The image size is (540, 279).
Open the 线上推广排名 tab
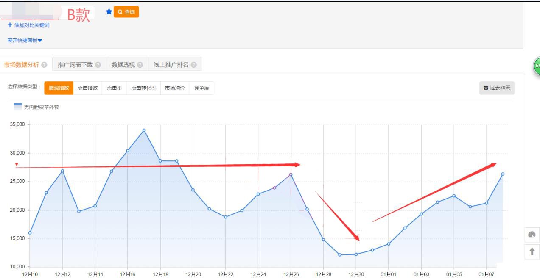click(171, 64)
